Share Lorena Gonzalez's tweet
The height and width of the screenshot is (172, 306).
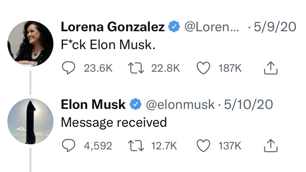(x=271, y=68)
